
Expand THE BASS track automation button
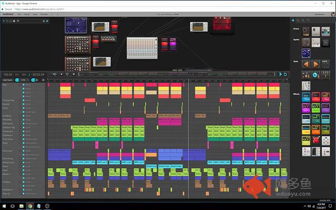coord(20,120)
